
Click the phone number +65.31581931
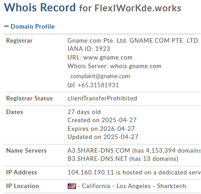98,85
